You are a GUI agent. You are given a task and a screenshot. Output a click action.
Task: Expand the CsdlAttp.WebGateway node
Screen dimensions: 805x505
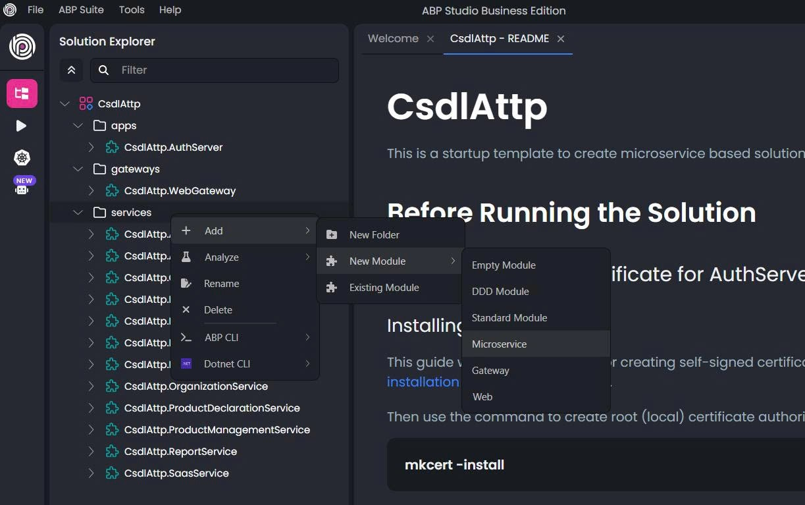pos(91,190)
